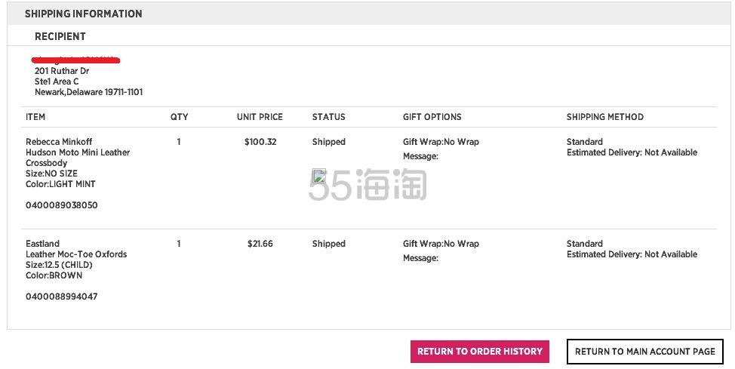Image resolution: width=735 pixels, height=369 pixels.
Task: Click Size:12.5 (CHILD) attribute text
Action: [59, 265]
